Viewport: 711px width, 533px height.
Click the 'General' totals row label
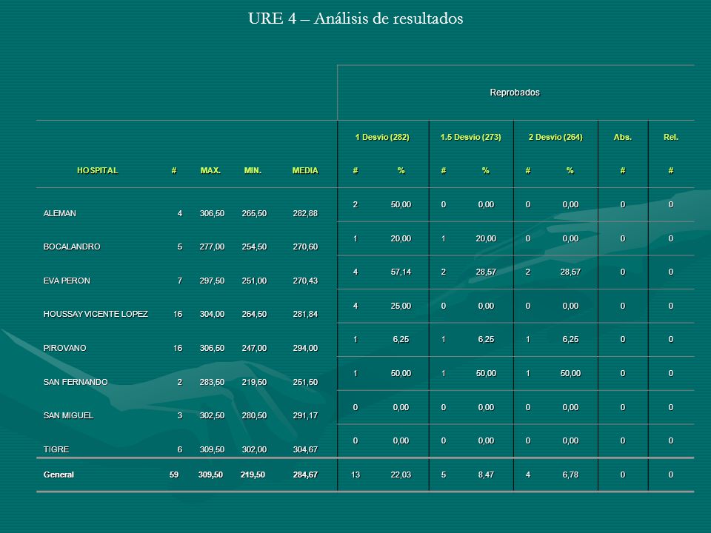point(59,475)
